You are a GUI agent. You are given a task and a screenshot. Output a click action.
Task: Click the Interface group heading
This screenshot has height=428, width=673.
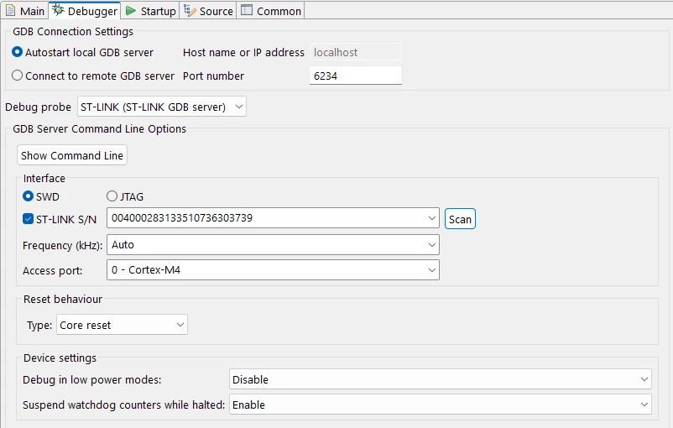click(x=44, y=178)
